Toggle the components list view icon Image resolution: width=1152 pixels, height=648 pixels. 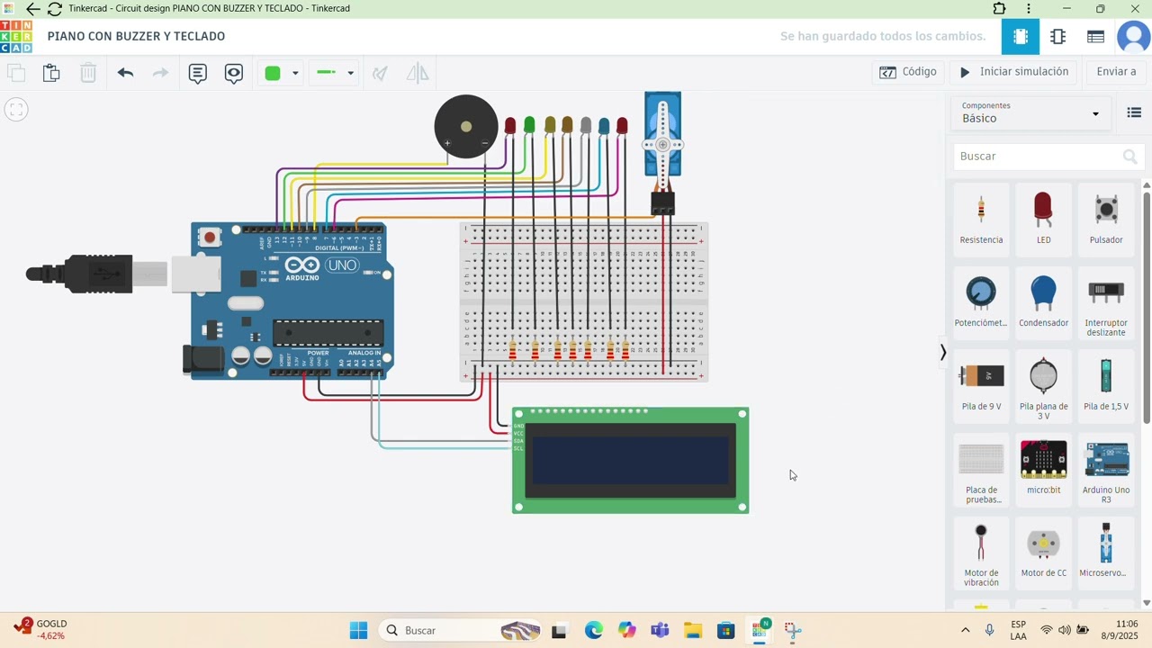(x=1134, y=113)
